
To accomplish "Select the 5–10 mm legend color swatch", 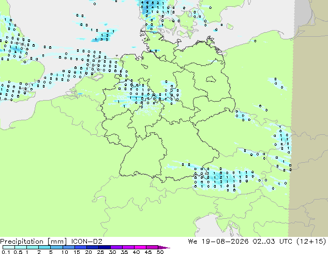I will 56,247.
